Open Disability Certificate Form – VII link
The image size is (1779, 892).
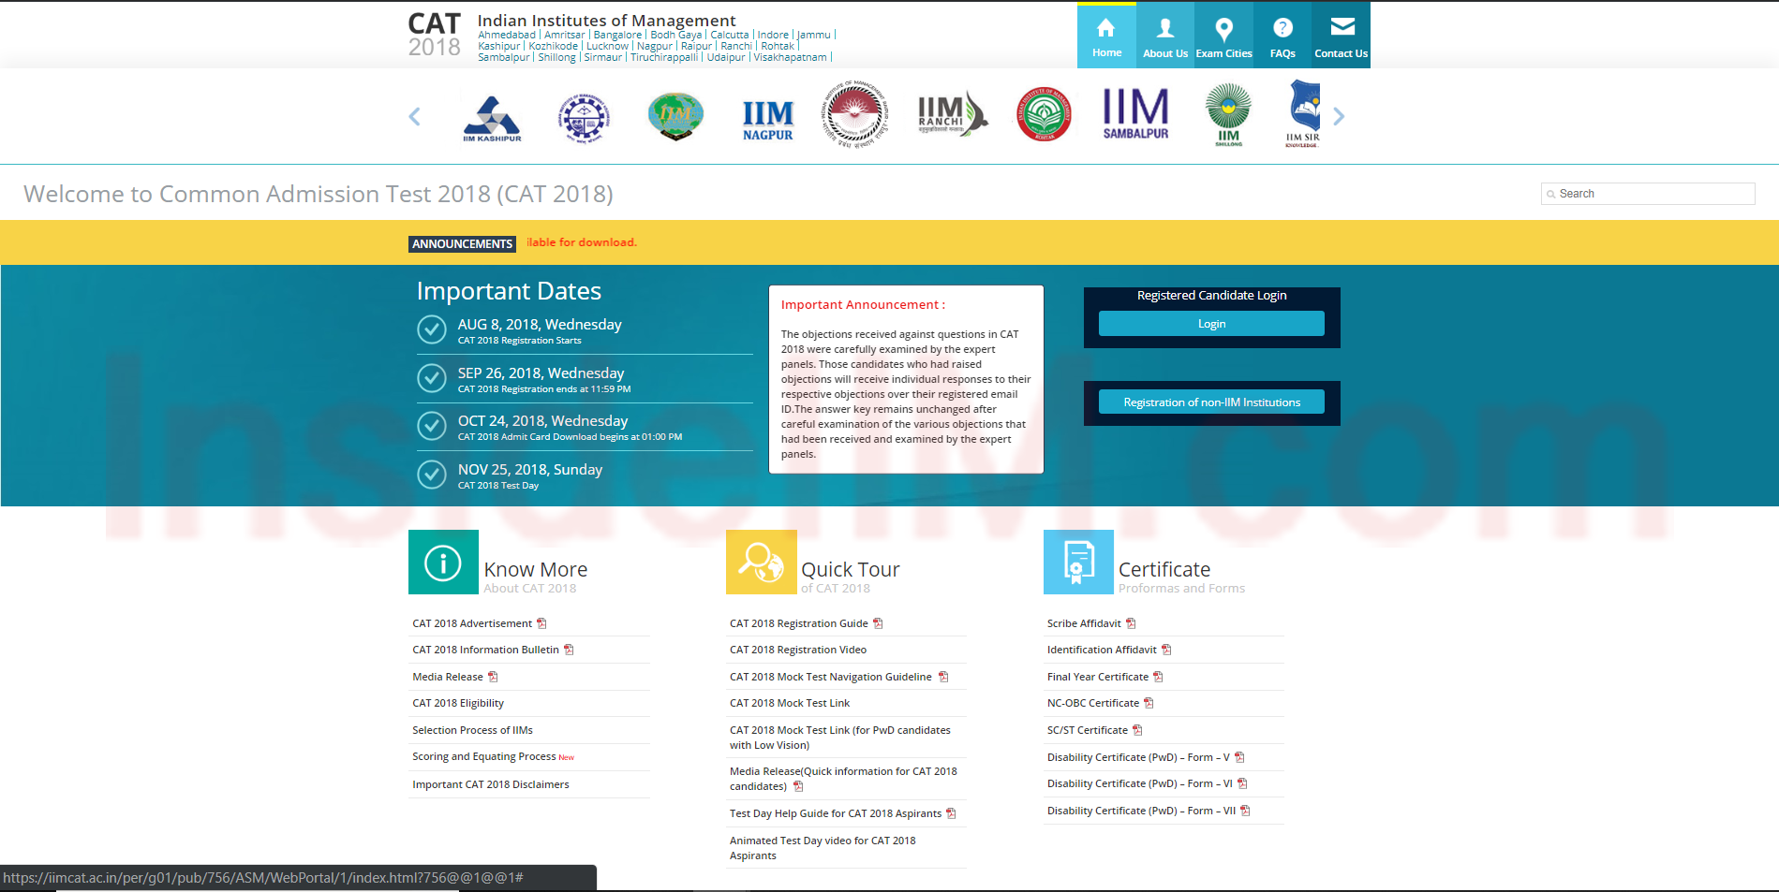click(x=1141, y=811)
